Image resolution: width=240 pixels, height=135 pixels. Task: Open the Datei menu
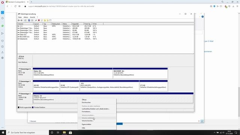(x=20, y=17)
